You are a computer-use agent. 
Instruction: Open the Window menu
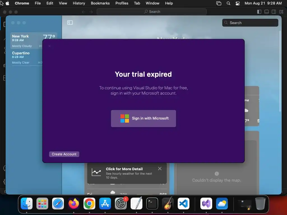click(152, 3)
